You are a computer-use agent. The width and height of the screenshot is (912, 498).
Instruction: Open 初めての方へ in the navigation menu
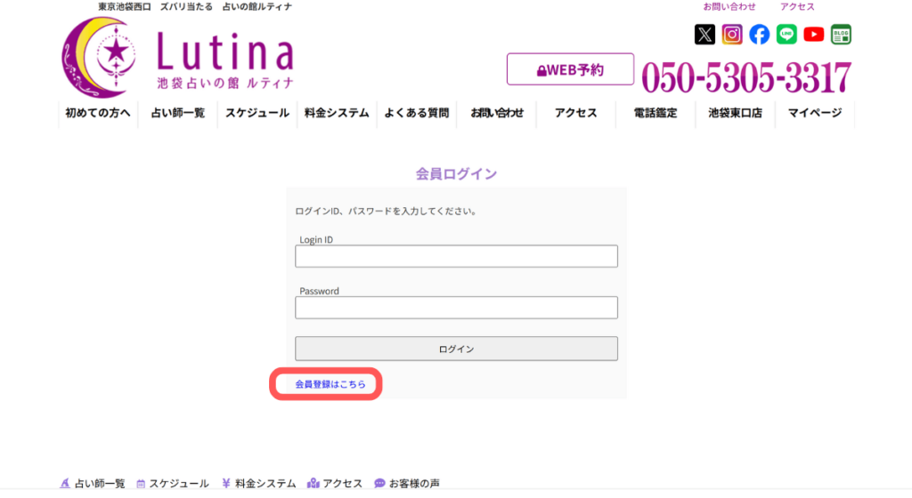[98, 113]
